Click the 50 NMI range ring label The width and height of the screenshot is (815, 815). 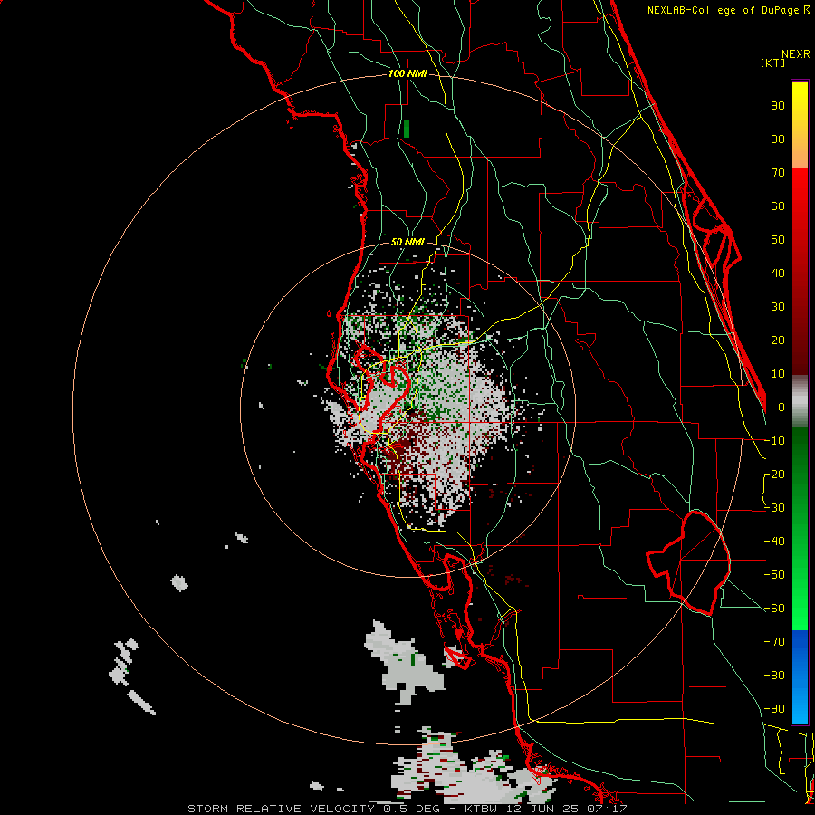(x=407, y=242)
